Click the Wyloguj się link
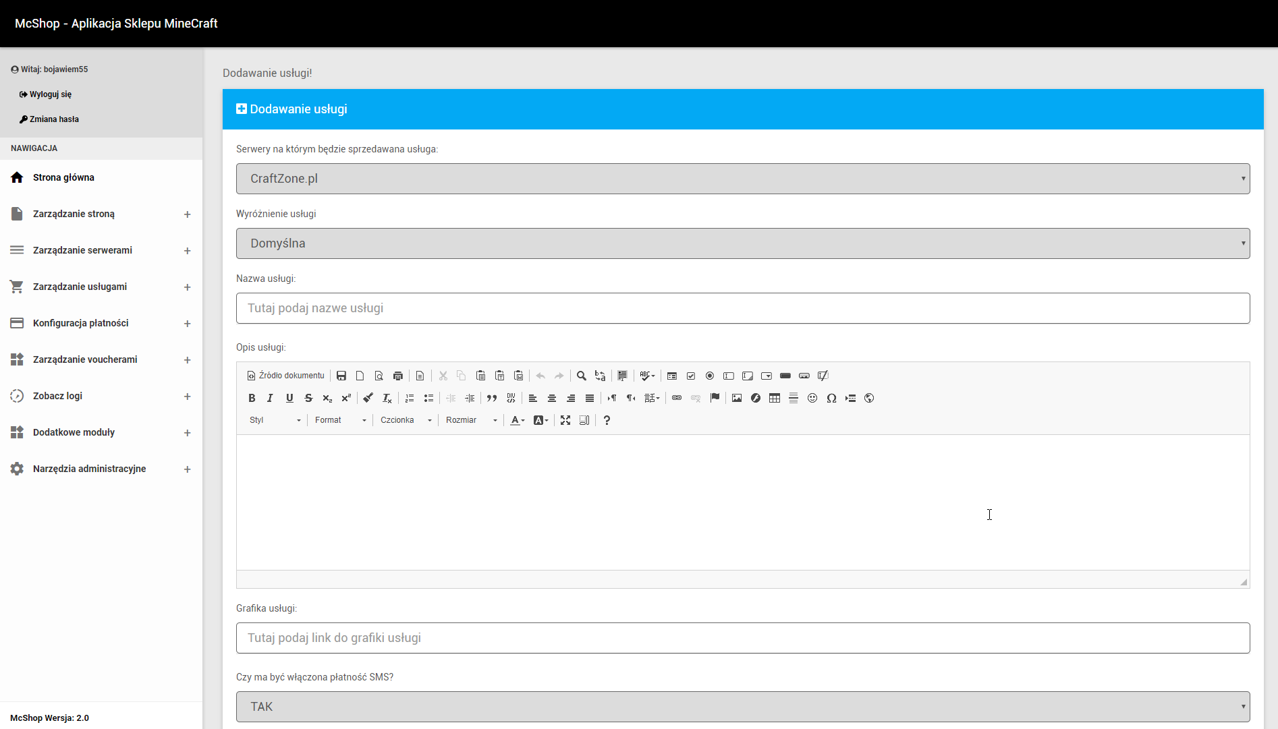 click(x=50, y=94)
